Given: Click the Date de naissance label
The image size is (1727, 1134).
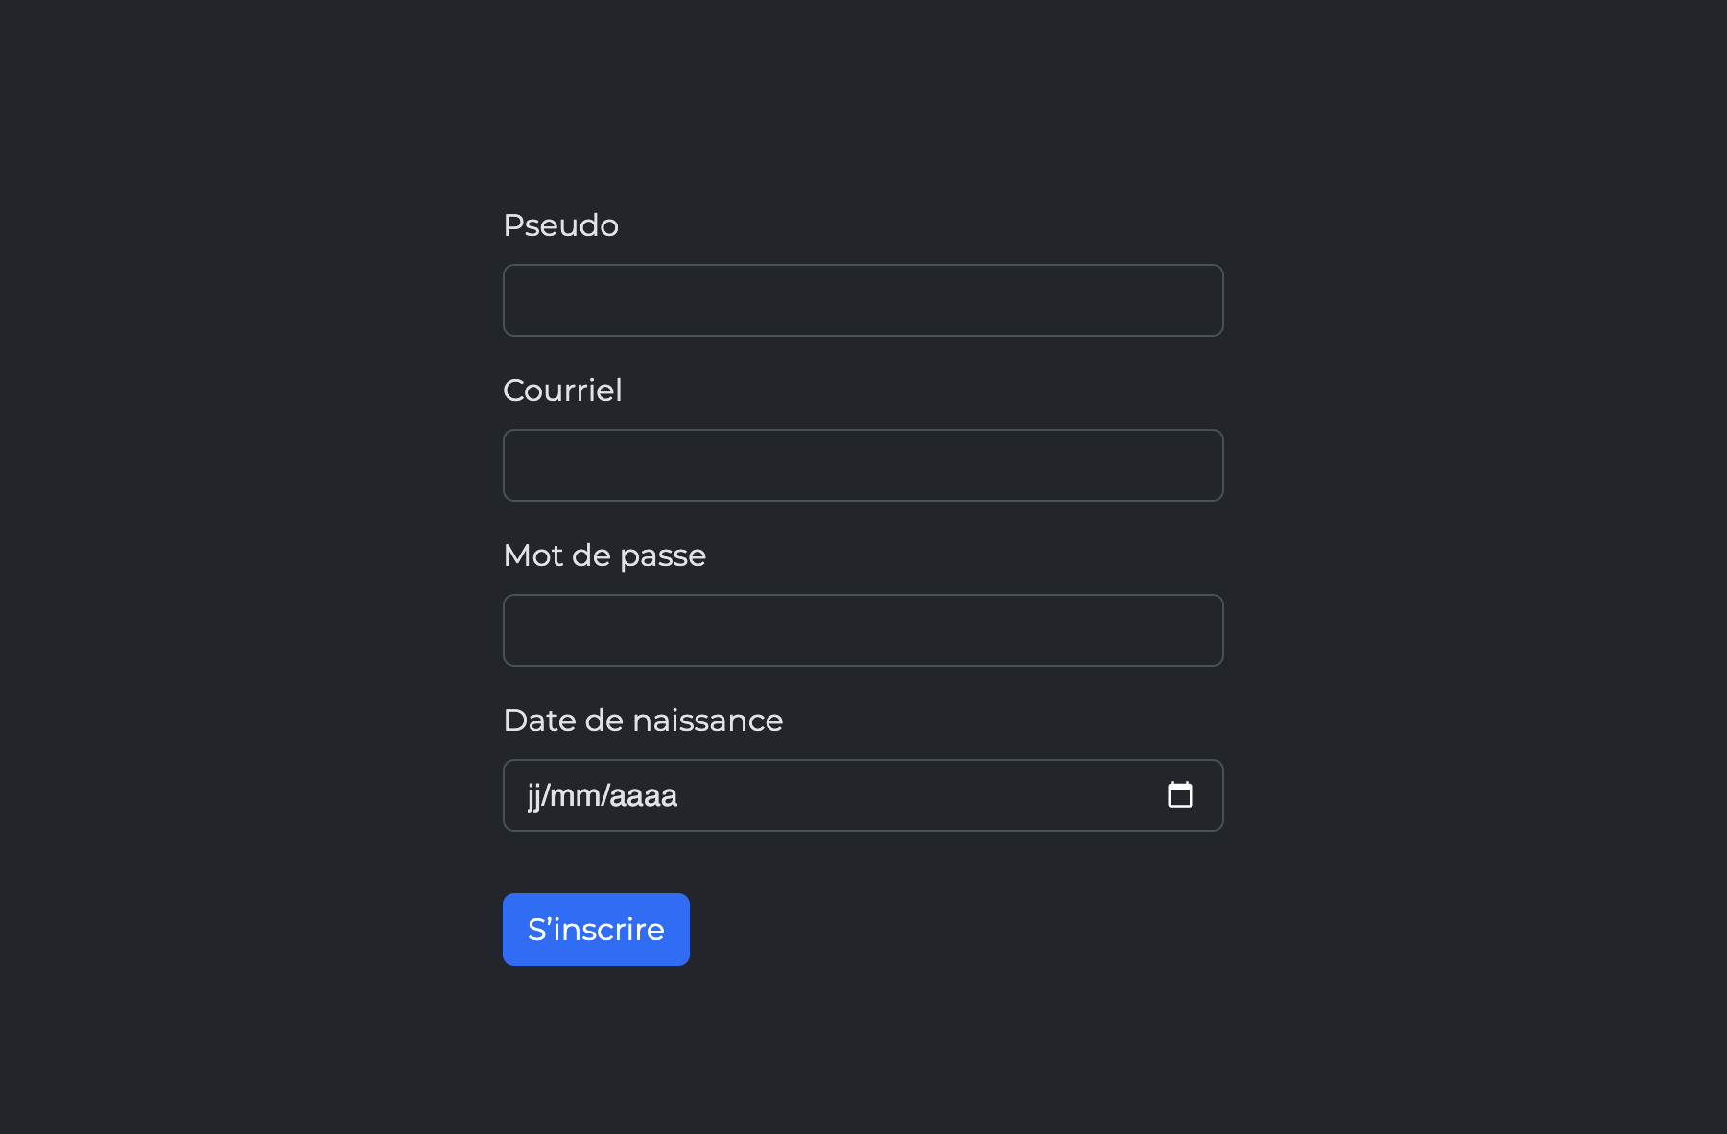Looking at the screenshot, I should point(643,721).
